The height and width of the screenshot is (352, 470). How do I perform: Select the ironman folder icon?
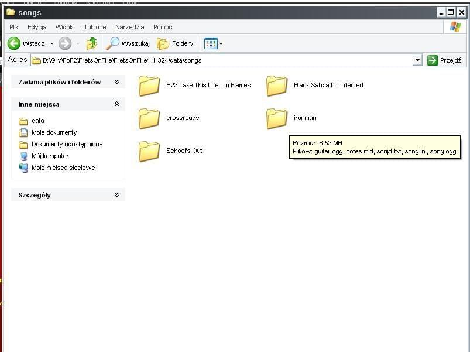coord(277,118)
